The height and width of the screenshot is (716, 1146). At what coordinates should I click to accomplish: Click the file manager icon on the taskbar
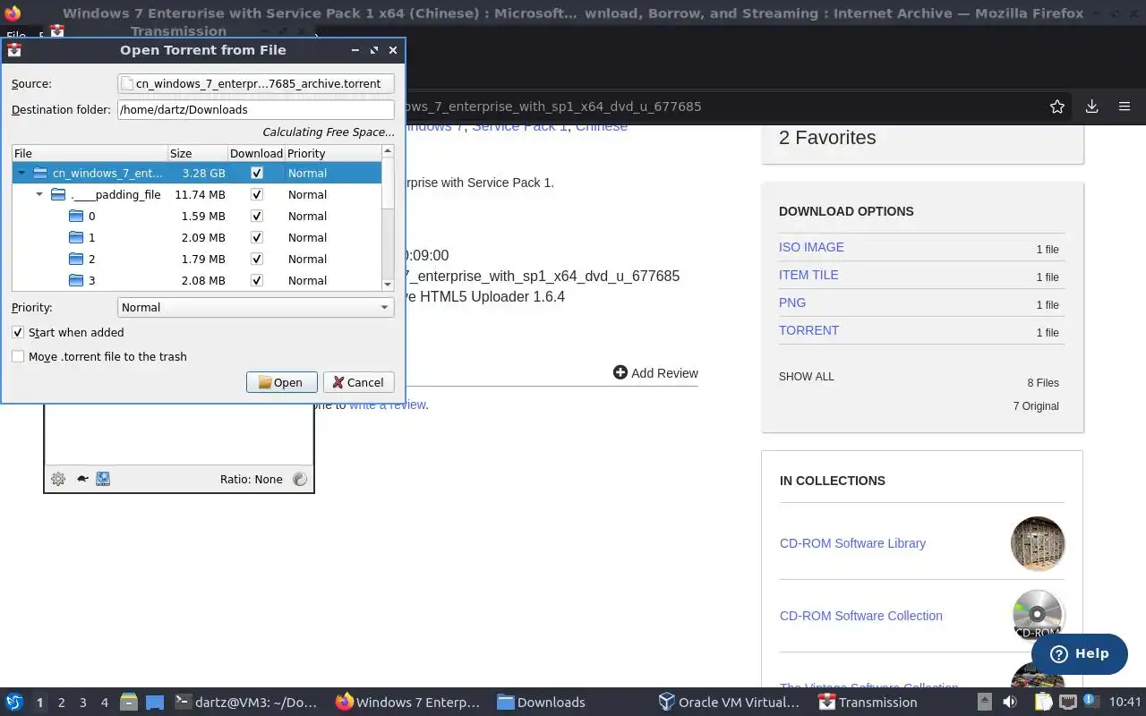coord(128,702)
